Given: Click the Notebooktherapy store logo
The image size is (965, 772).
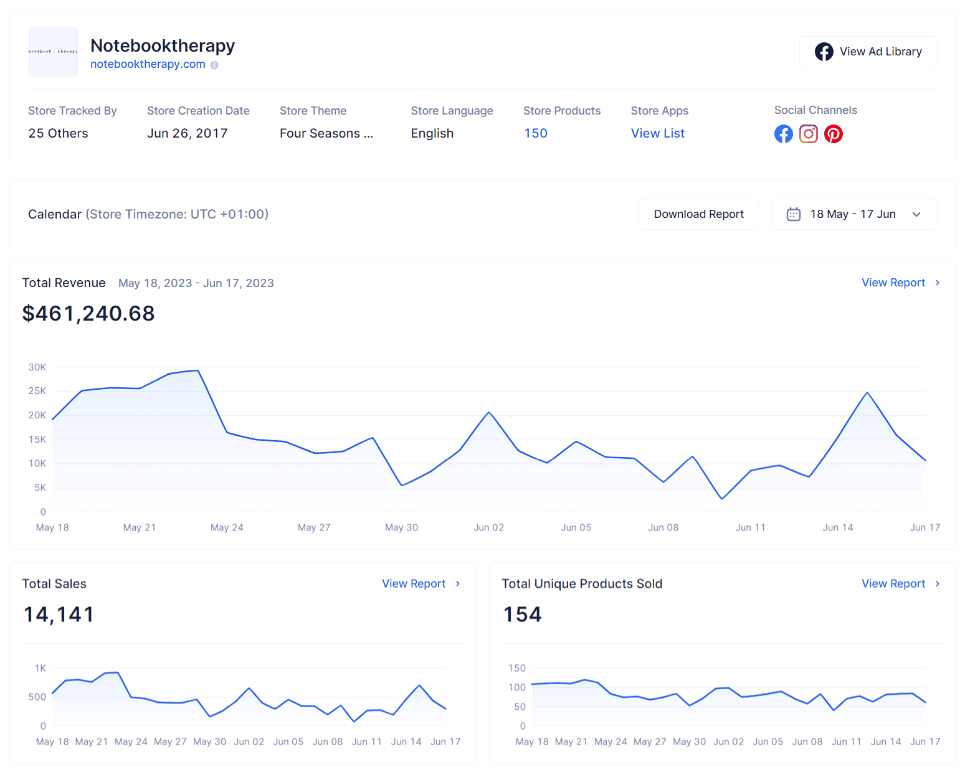Looking at the screenshot, I should pos(52,52).
